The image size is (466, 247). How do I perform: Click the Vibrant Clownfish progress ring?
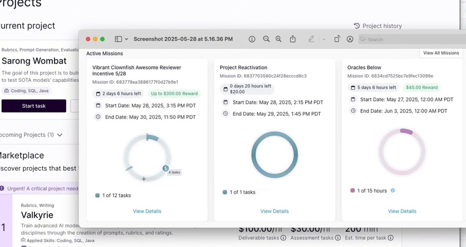coord(147,157)
